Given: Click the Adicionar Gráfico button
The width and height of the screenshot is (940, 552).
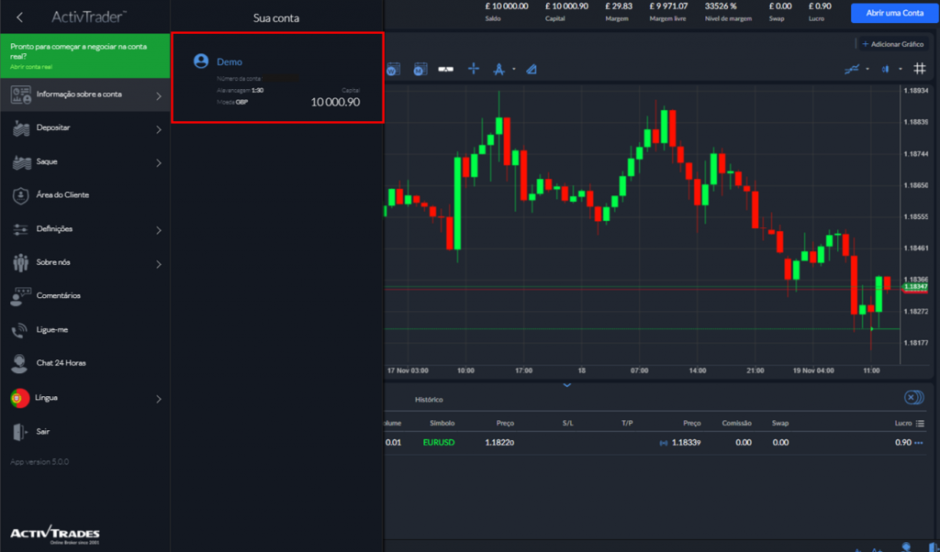Looking at the screenshot, I should click(892, 44).
